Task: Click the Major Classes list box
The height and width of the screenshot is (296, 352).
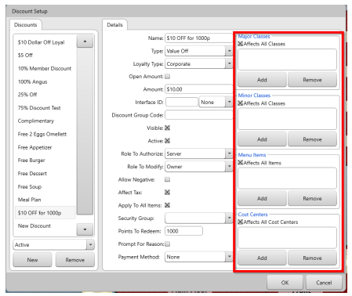Action: (287, 60)
